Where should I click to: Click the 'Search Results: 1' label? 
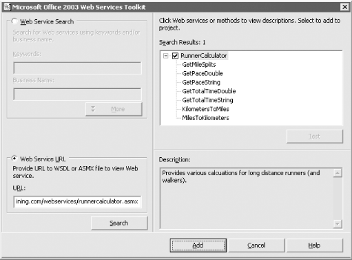pos(182,42)
